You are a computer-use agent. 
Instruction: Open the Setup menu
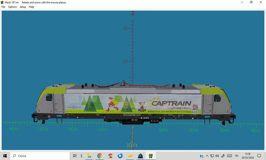click(23, 7)
